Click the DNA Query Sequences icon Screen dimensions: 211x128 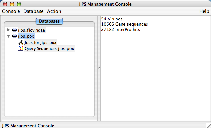tap(21, 48)
